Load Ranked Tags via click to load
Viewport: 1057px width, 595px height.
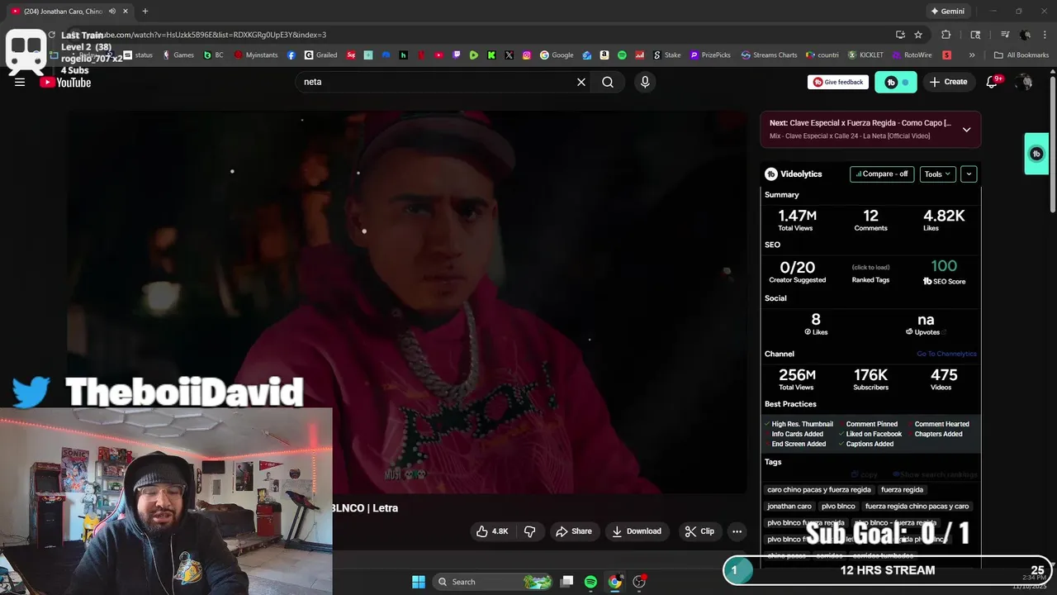tap(870, 267)
